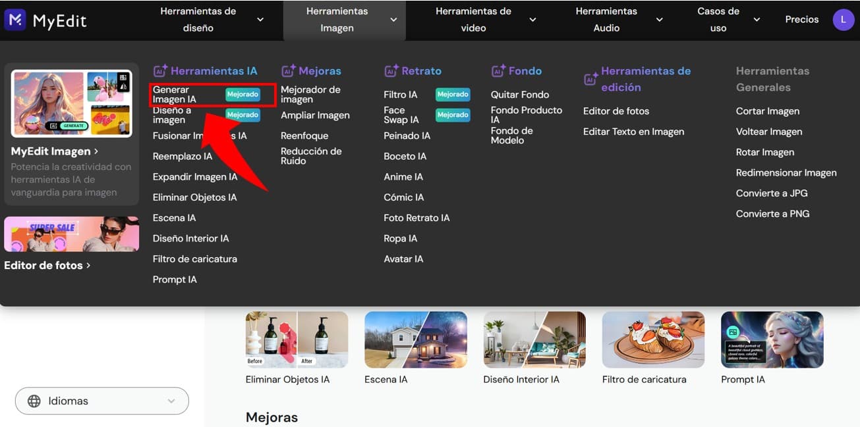Open Editor de fotos link below the sale banner

pos(47,266)
